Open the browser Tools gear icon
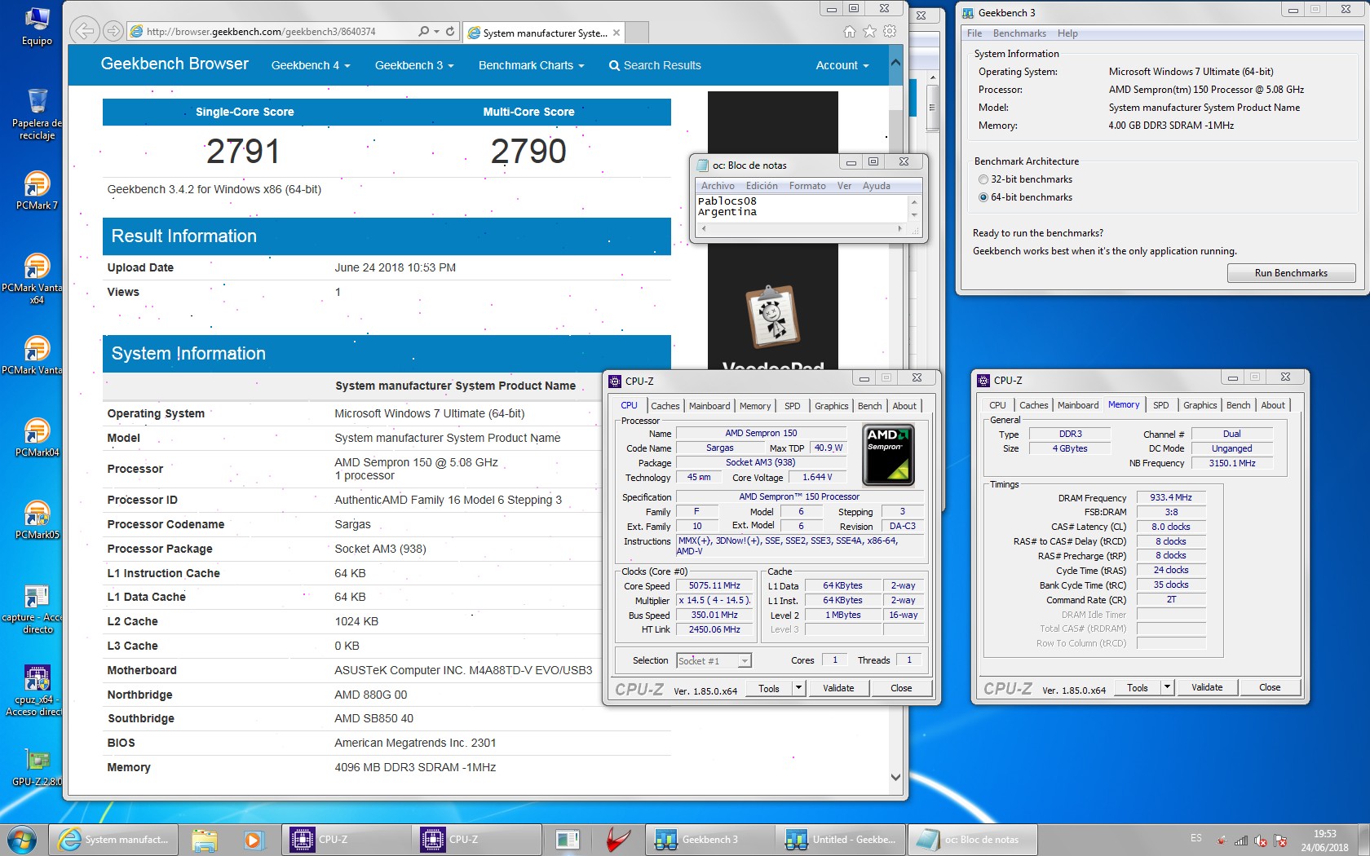Viewport: 1370px width, 856px height. [890, 31]
